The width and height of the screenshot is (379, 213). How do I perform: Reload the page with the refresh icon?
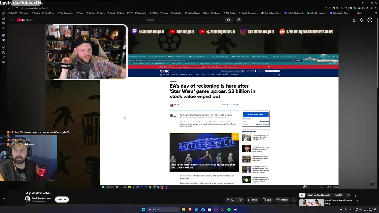(x=17, y=8)
